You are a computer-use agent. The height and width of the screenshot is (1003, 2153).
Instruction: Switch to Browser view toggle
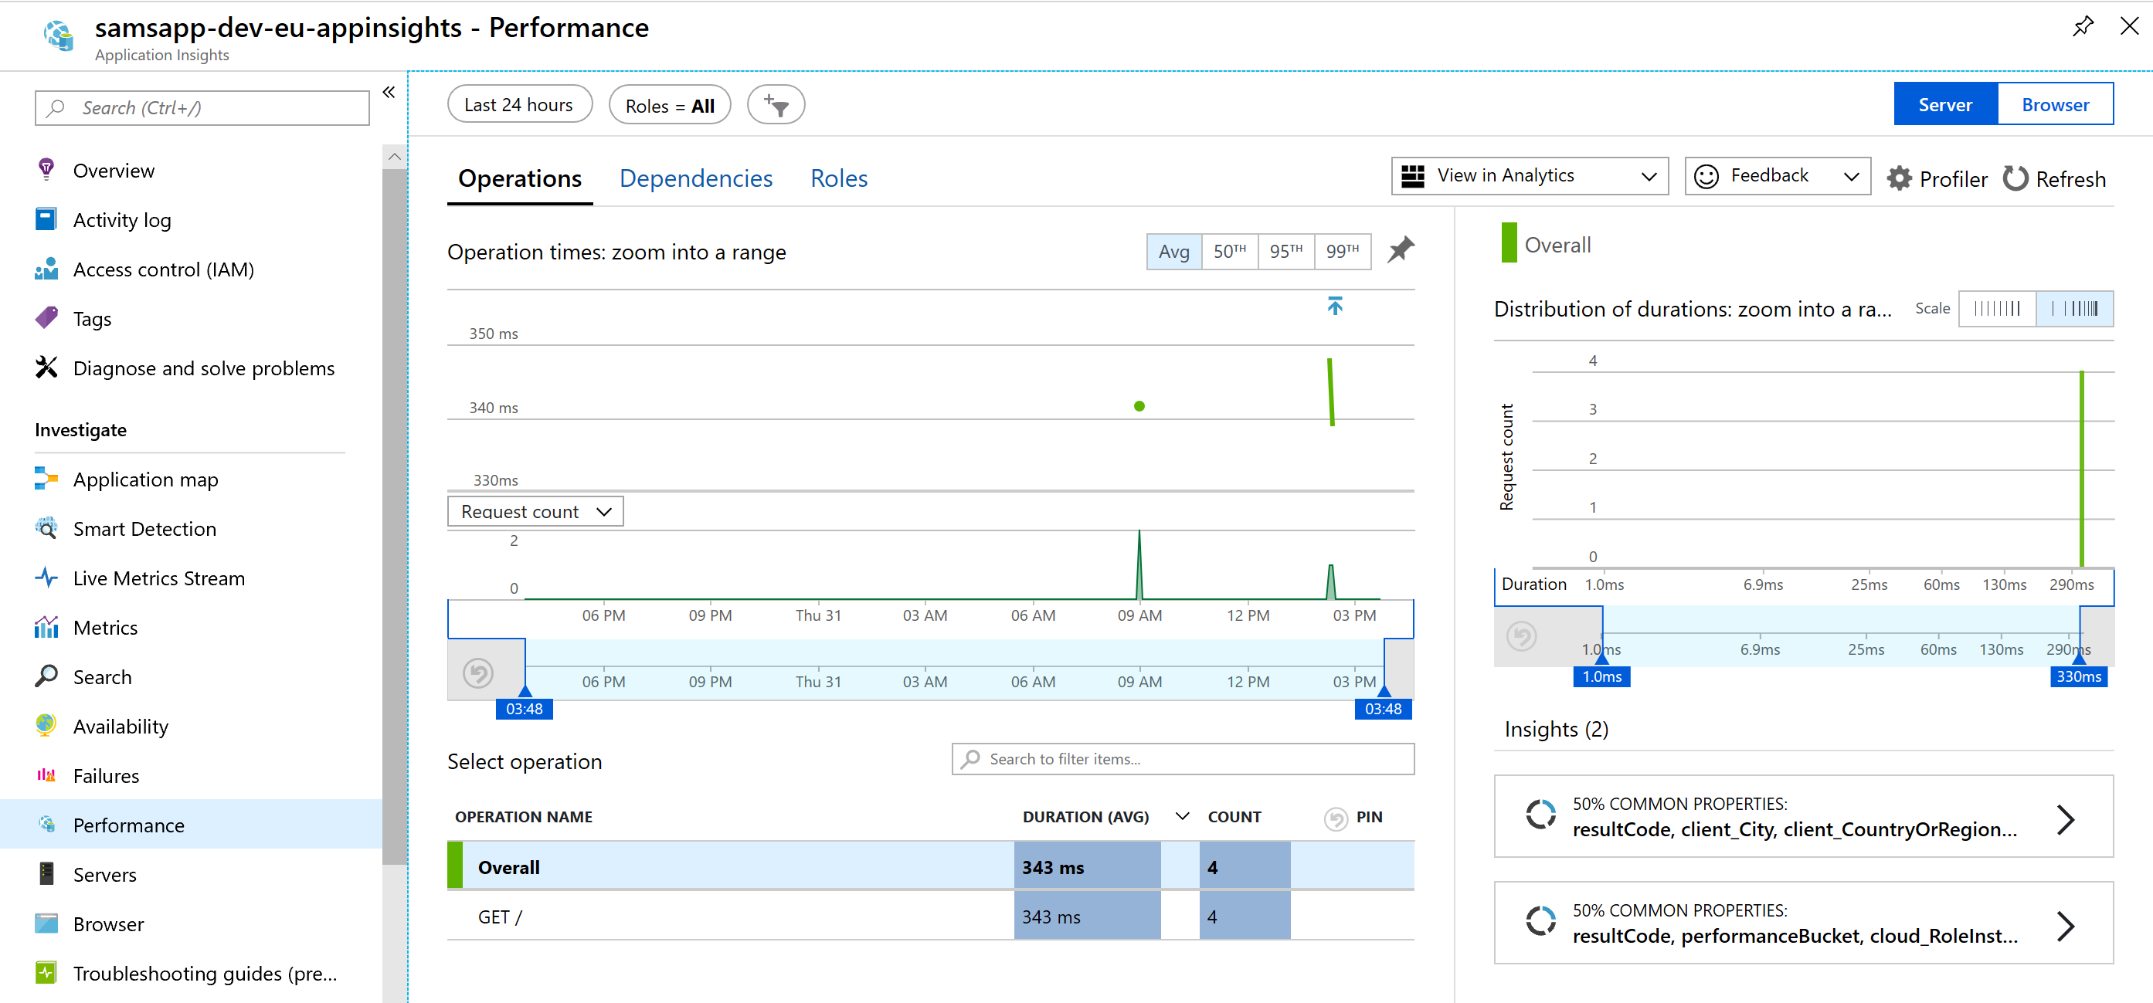click(2054, 104)
